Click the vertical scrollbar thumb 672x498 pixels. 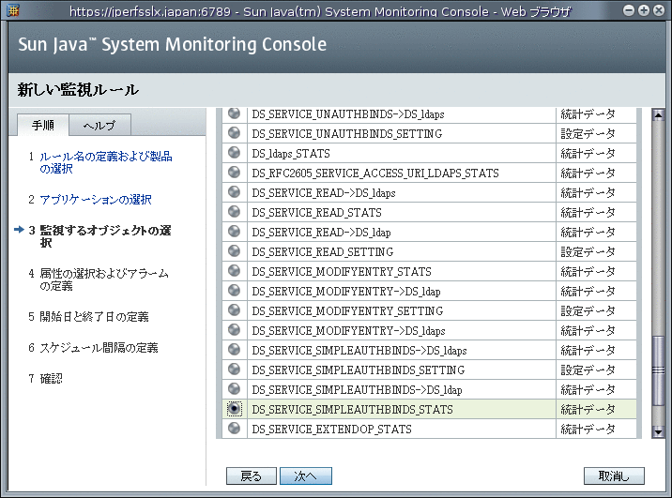point(658,370)
